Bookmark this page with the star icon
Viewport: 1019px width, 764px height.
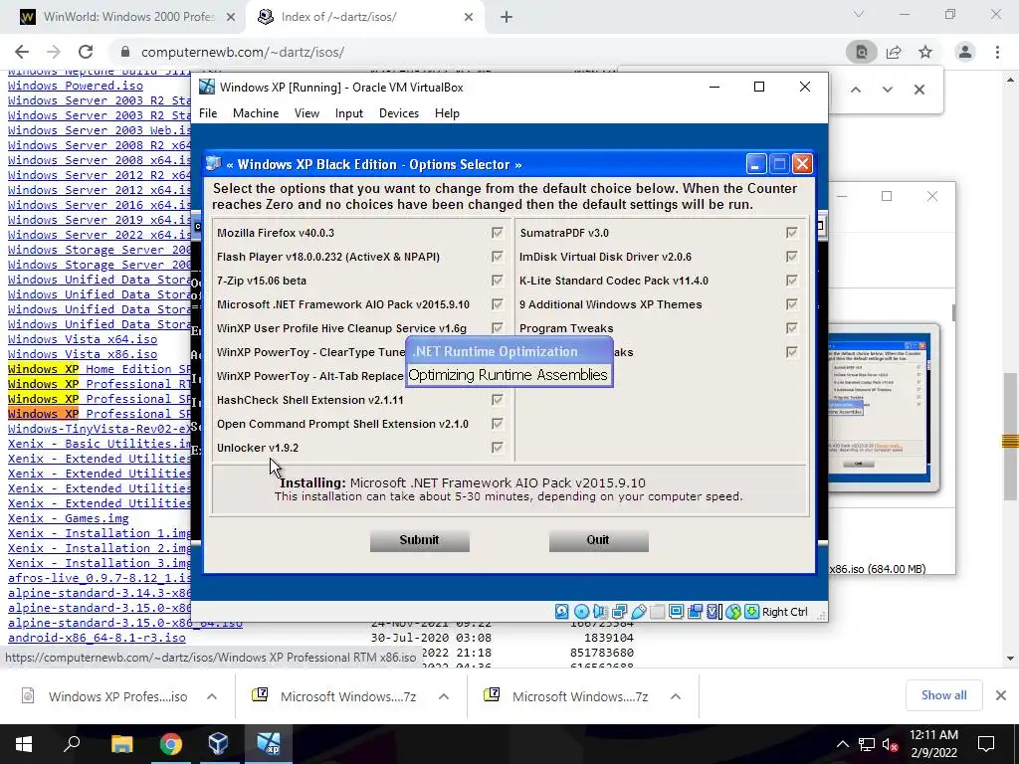(x=925, y=52)
